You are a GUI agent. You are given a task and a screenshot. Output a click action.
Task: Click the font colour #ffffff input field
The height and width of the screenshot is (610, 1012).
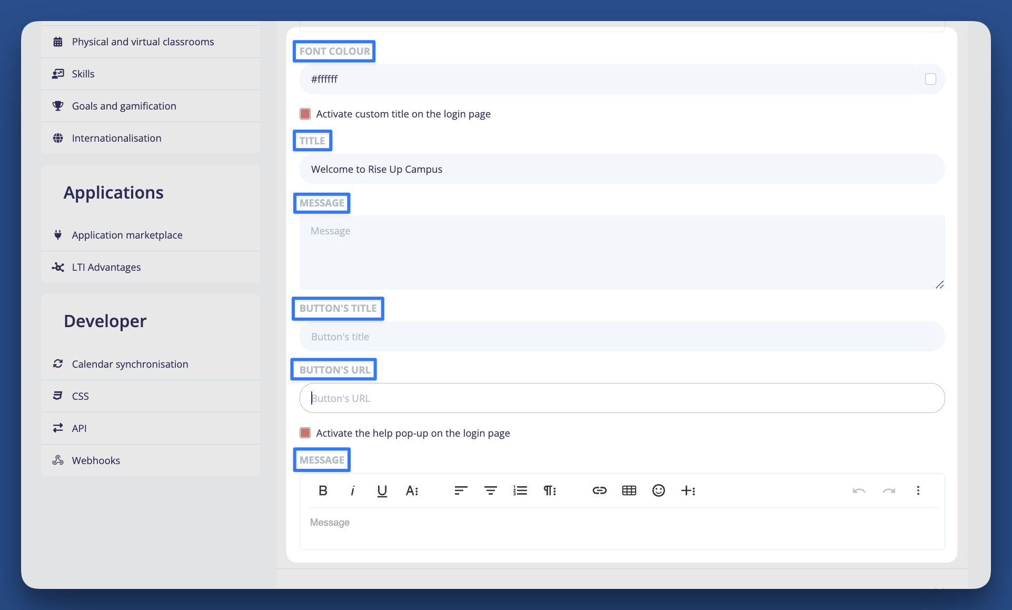[607, 79]
